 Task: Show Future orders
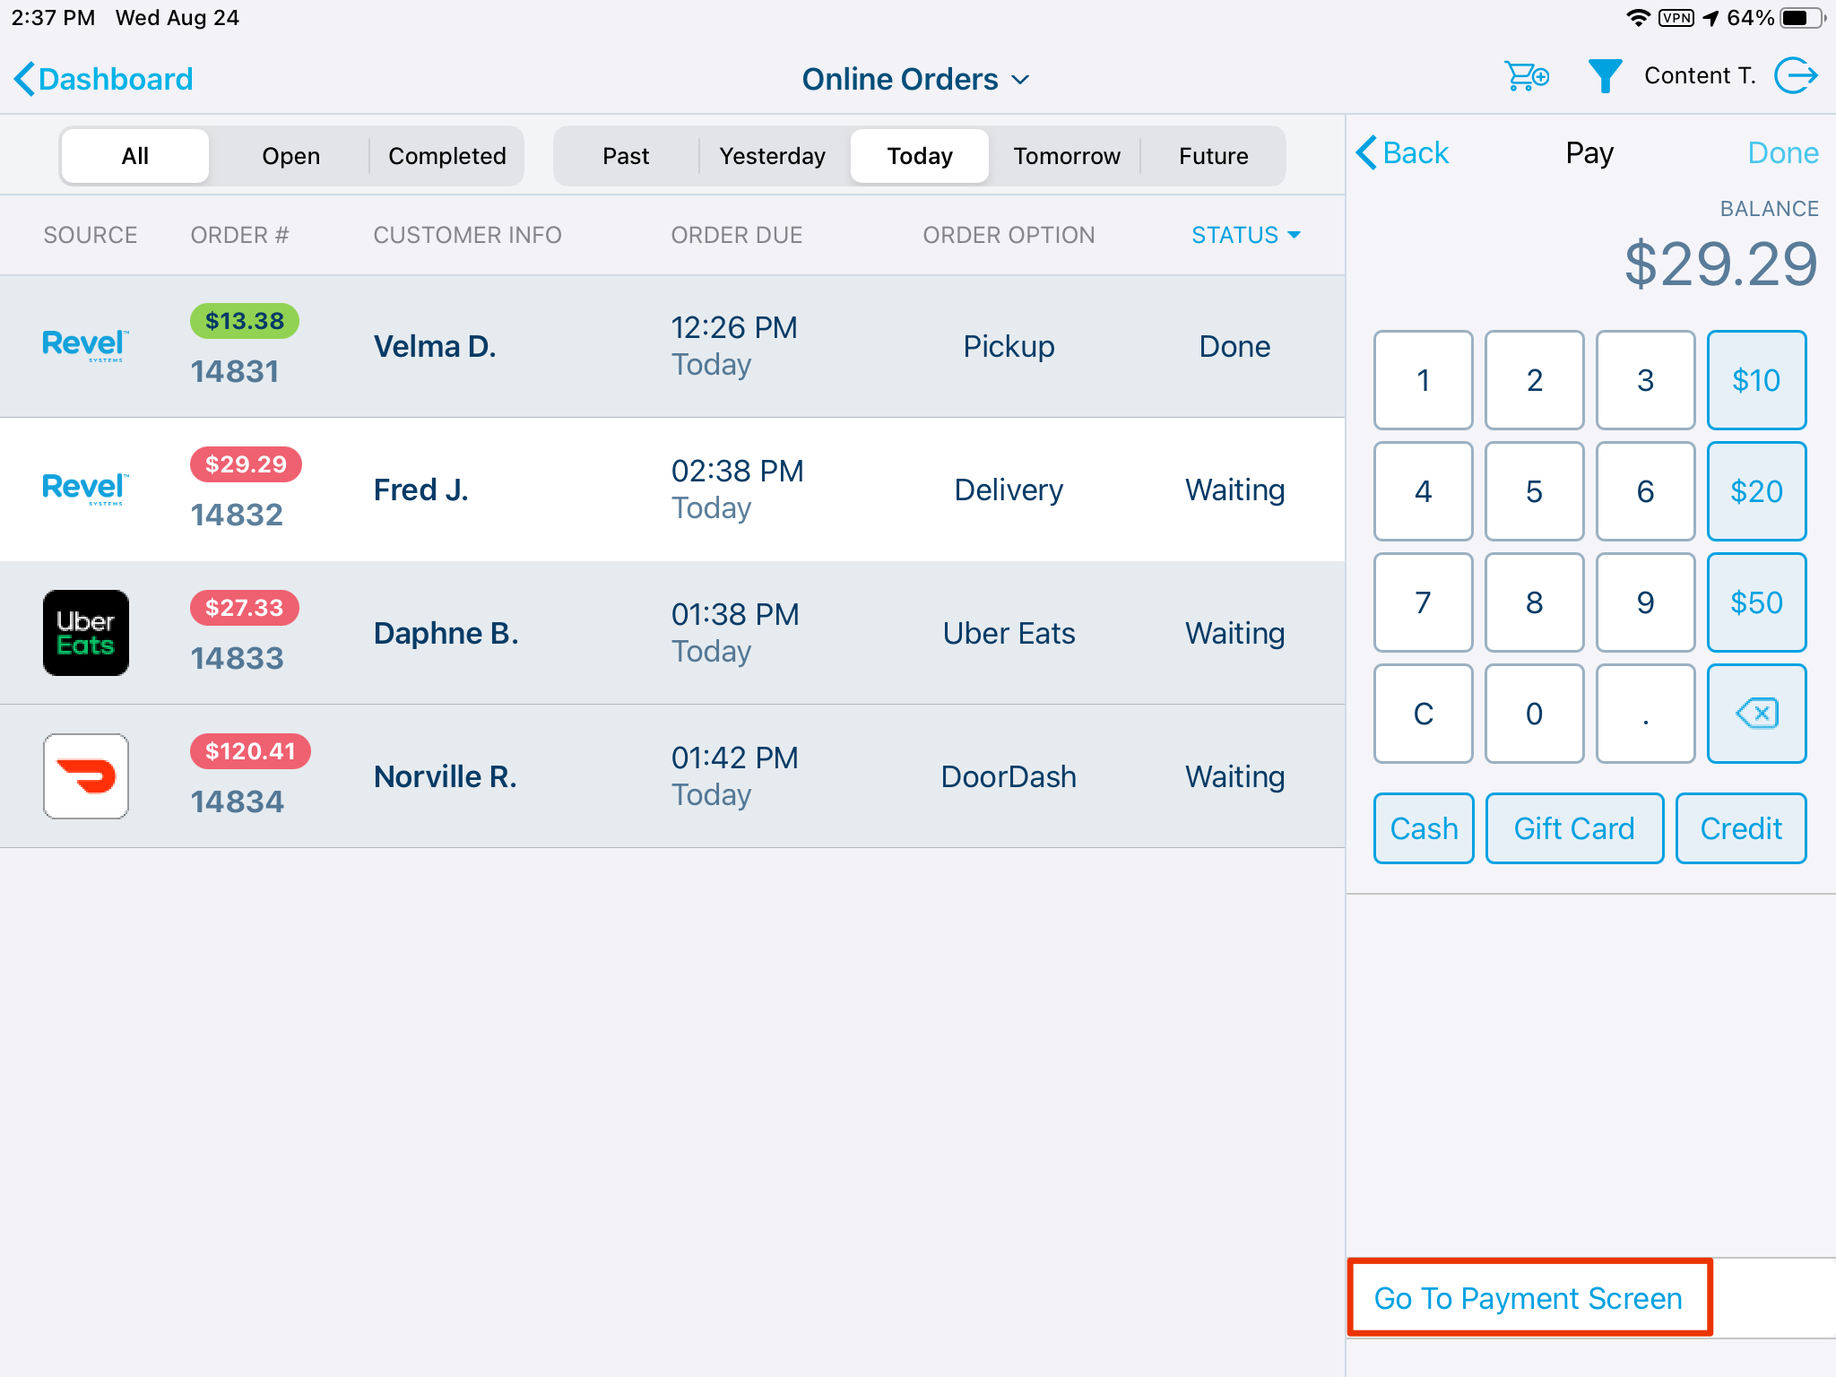[x=1213, y=156]
